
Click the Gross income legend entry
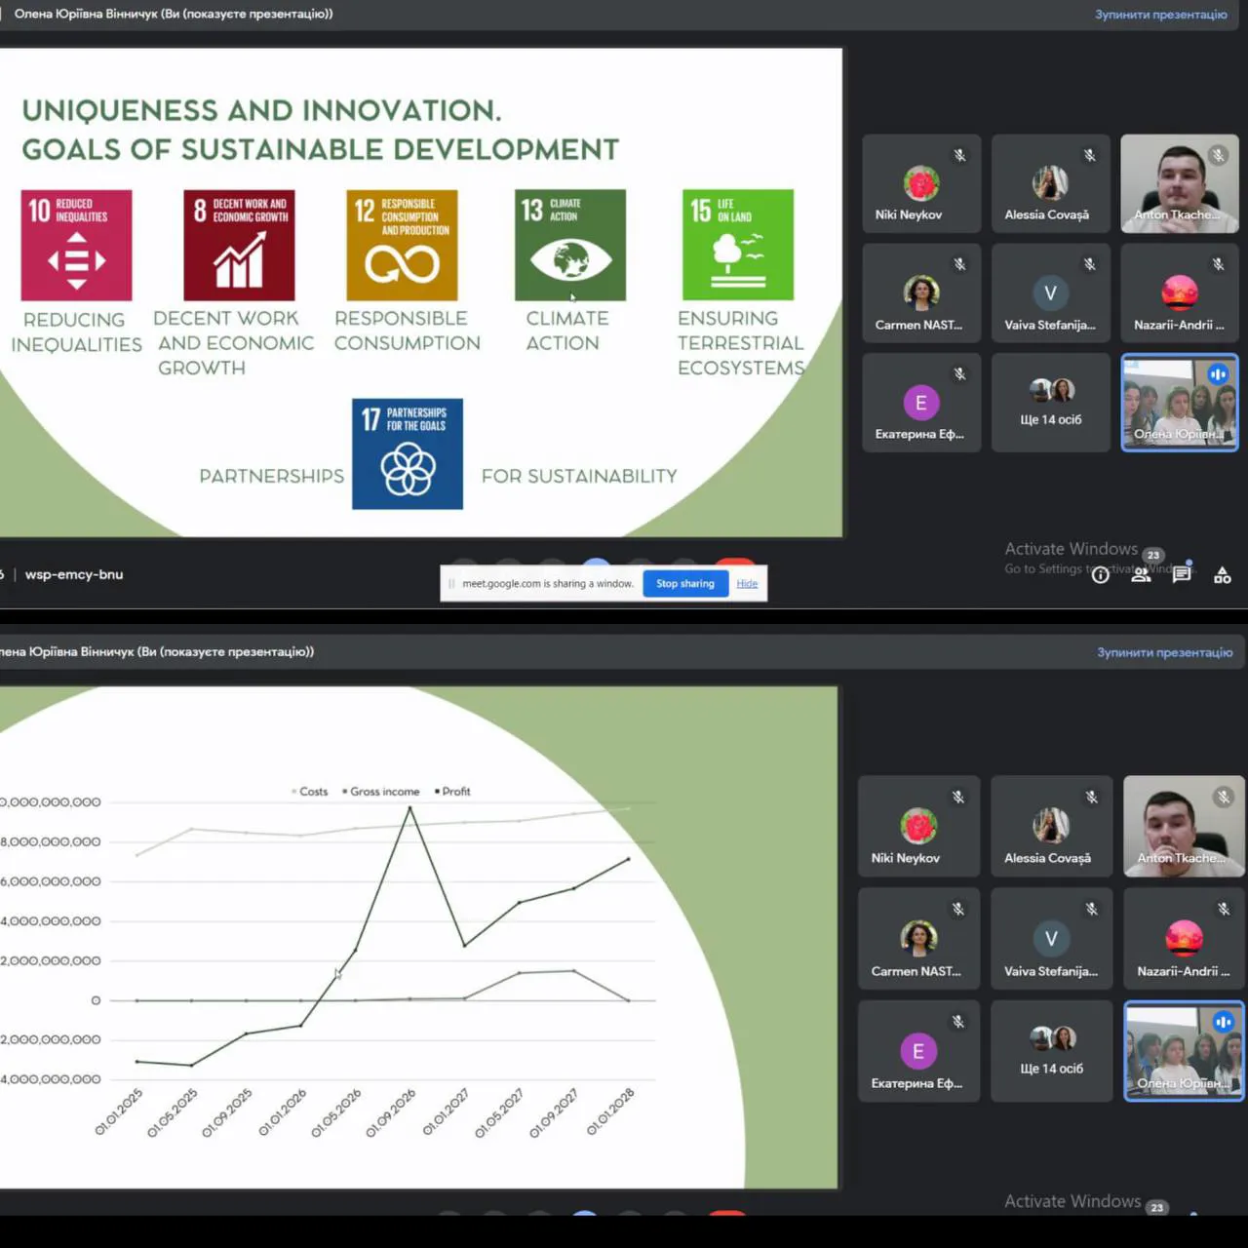(383, 792)
